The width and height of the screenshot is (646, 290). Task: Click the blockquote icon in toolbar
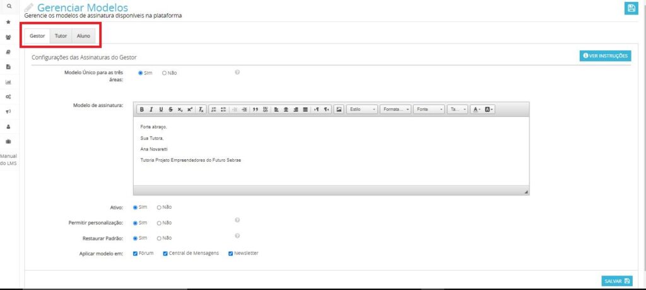coord(256,109)
